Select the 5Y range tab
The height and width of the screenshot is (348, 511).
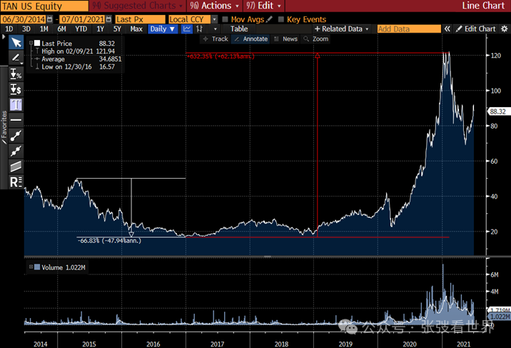pyautogui.click(x=117, y=29)
